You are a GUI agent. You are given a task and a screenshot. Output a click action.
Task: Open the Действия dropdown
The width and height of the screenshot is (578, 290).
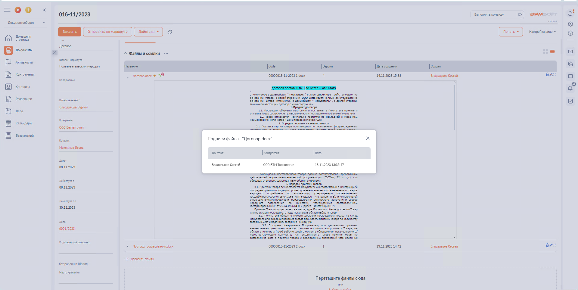click(148, 32)
